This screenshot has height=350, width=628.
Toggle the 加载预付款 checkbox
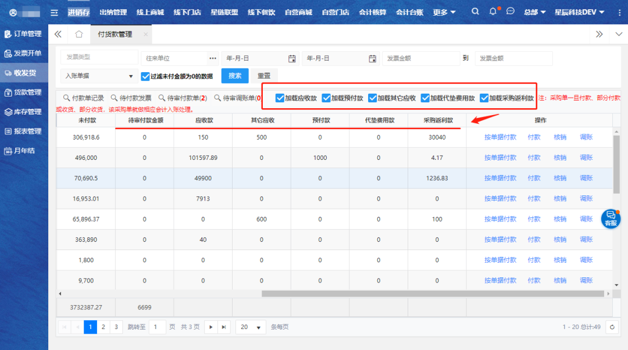326,98
